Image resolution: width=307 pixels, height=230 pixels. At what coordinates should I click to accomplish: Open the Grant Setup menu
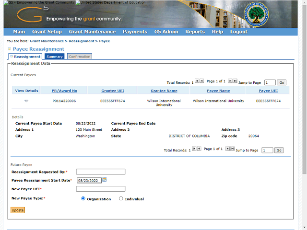(47, 32)
